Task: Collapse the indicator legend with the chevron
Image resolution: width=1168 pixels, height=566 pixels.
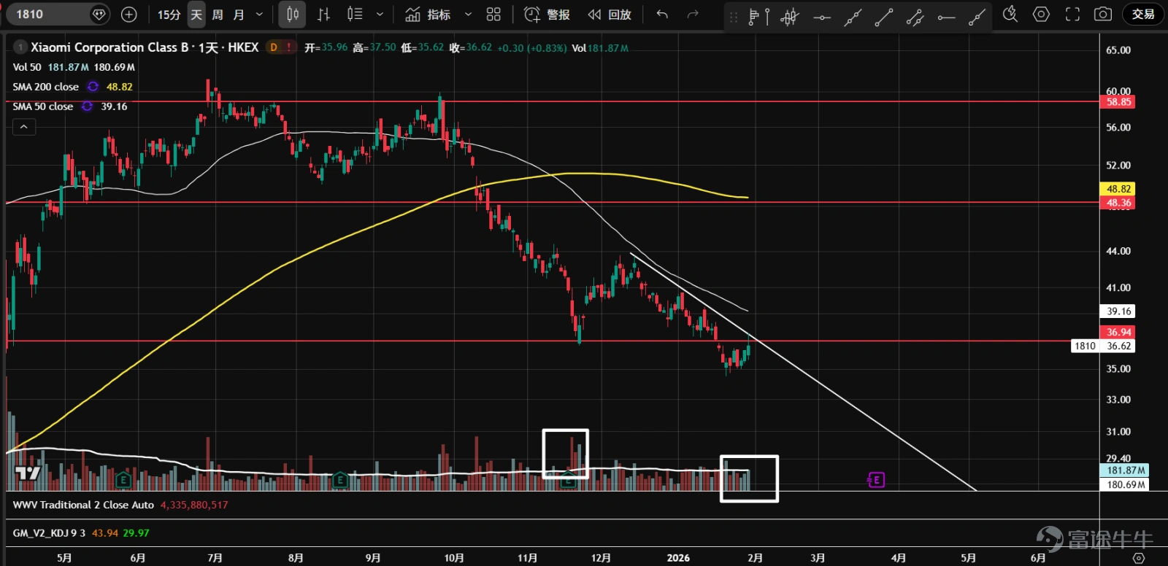Action: pos(24,127)
